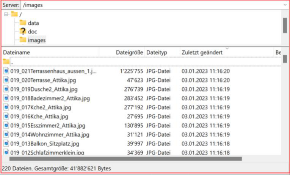
Task: Select the data folder in tree
Action: (x=33, y=23)
